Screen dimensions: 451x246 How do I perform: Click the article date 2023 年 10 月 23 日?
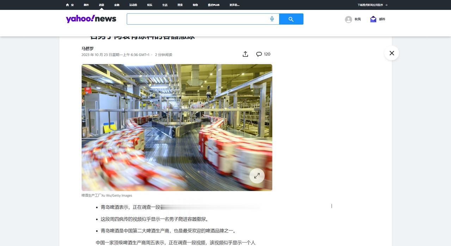pos(115,55)
